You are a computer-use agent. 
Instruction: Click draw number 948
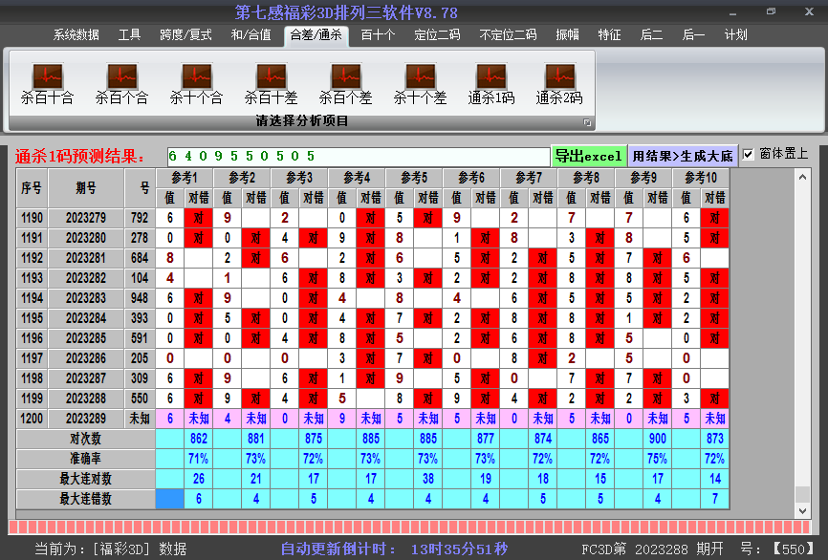[x=140, y=298]
